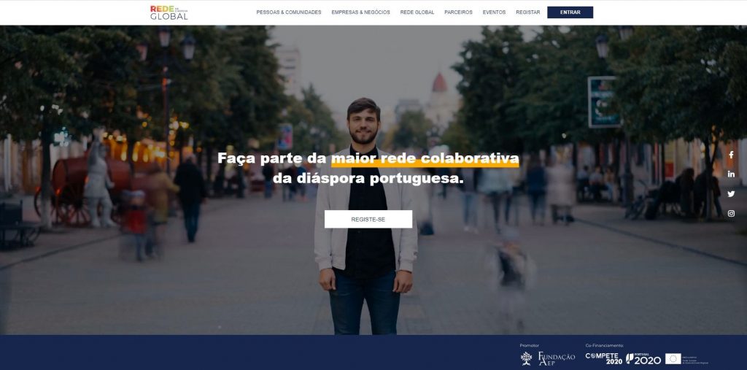Select Parceiros in the navigation

458,12
